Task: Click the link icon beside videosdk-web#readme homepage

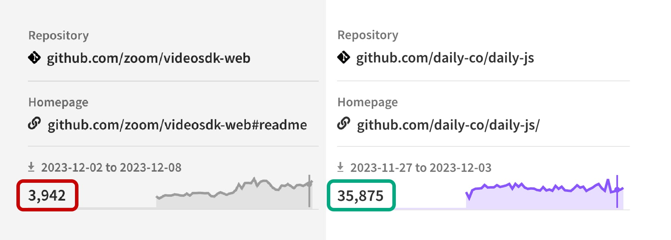Action: coord(34,123)
